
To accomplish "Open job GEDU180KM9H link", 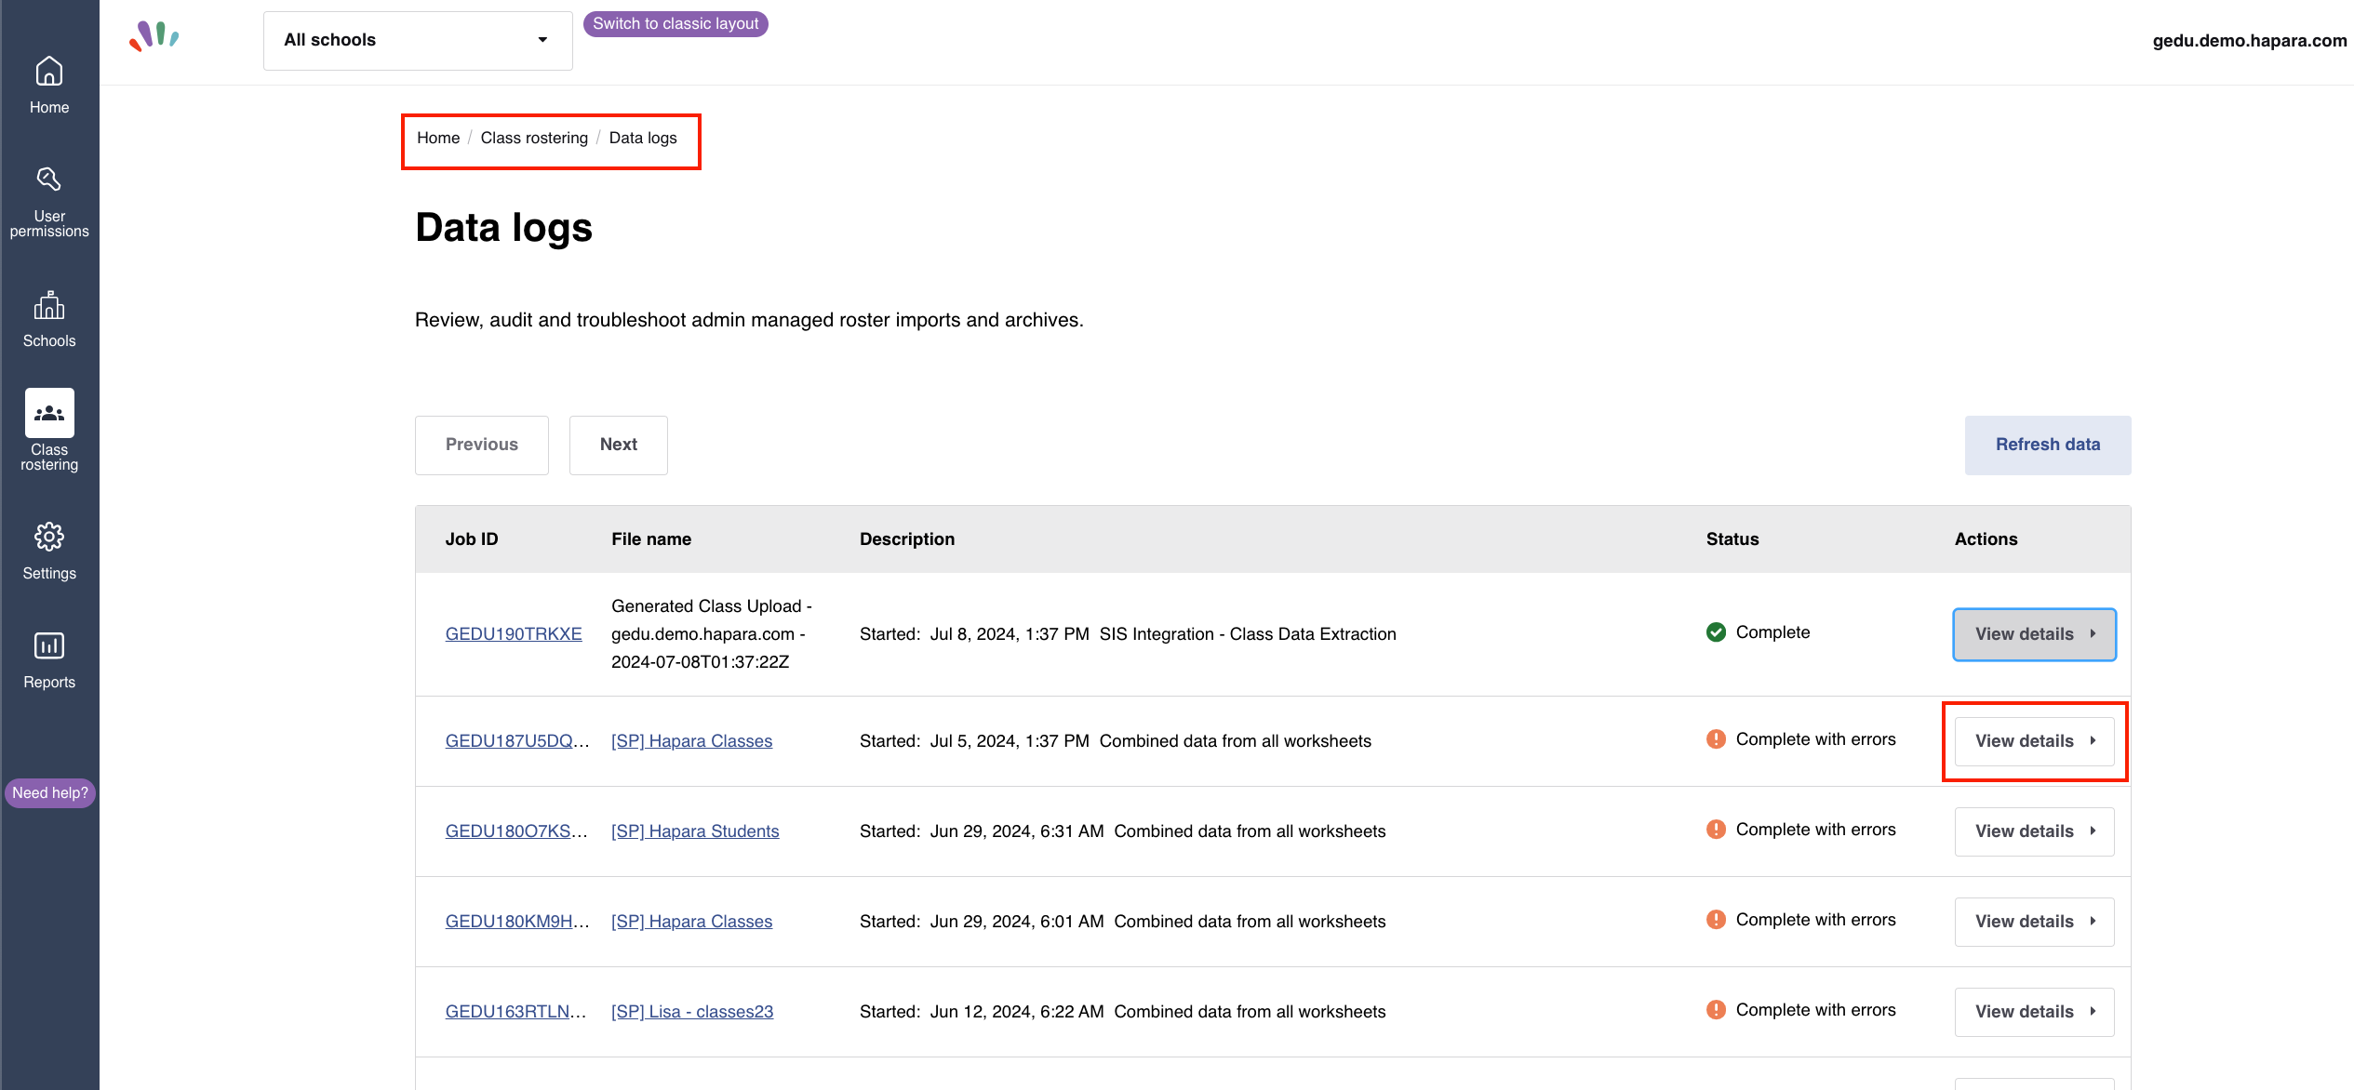I will click(517, 922).
